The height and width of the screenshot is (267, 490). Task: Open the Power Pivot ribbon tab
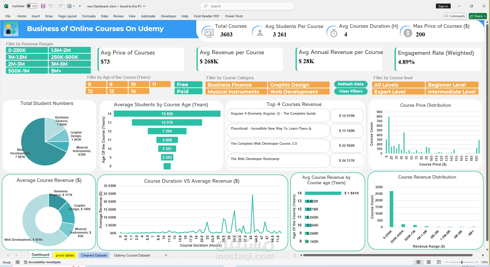tap(234, 16)
